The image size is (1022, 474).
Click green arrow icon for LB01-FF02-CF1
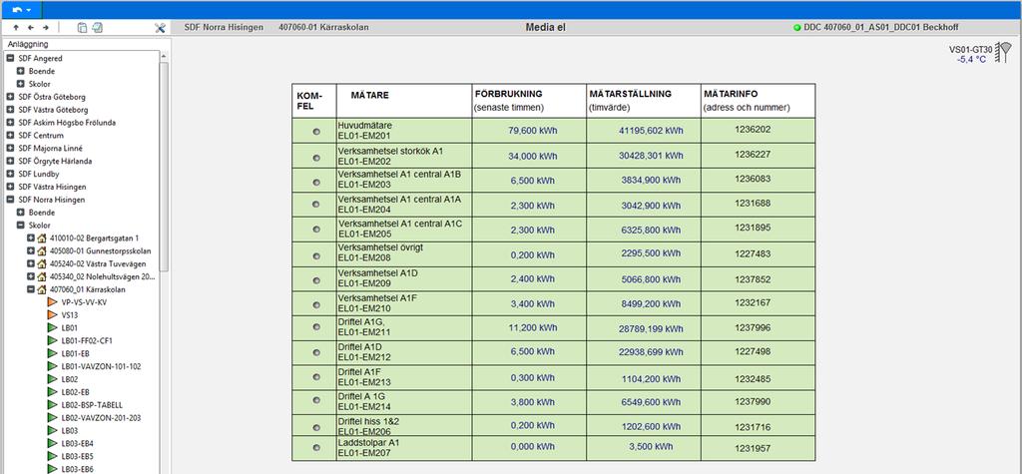click(52, 340)
